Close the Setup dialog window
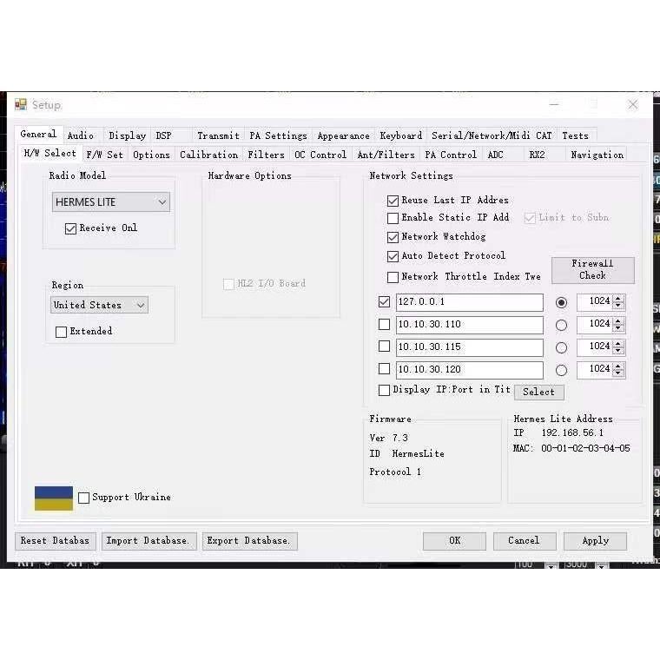Image resolution: width=660 pixels, height=660 pixels. tap(633, 104)
